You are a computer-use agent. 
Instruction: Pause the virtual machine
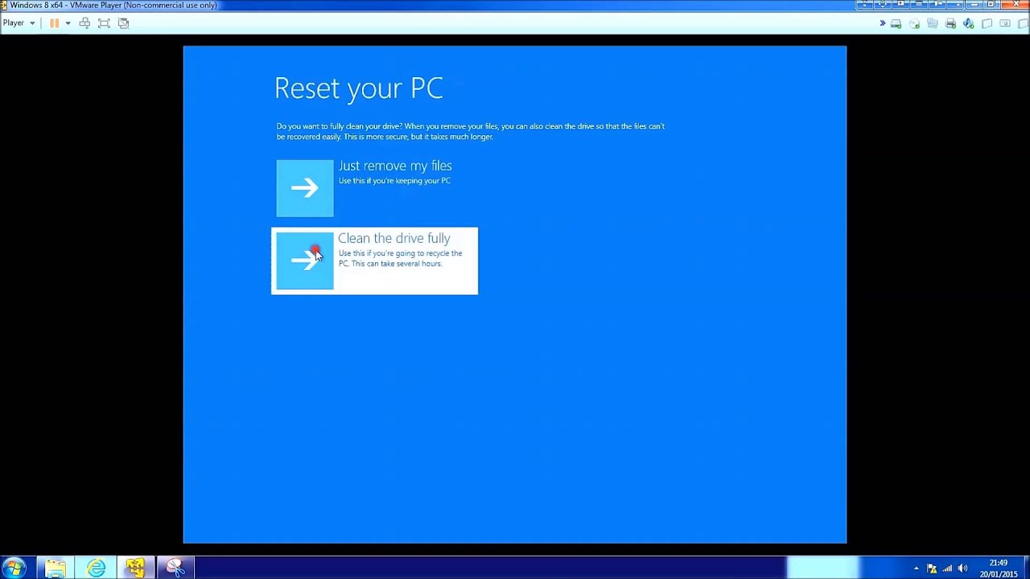(54, 23)
